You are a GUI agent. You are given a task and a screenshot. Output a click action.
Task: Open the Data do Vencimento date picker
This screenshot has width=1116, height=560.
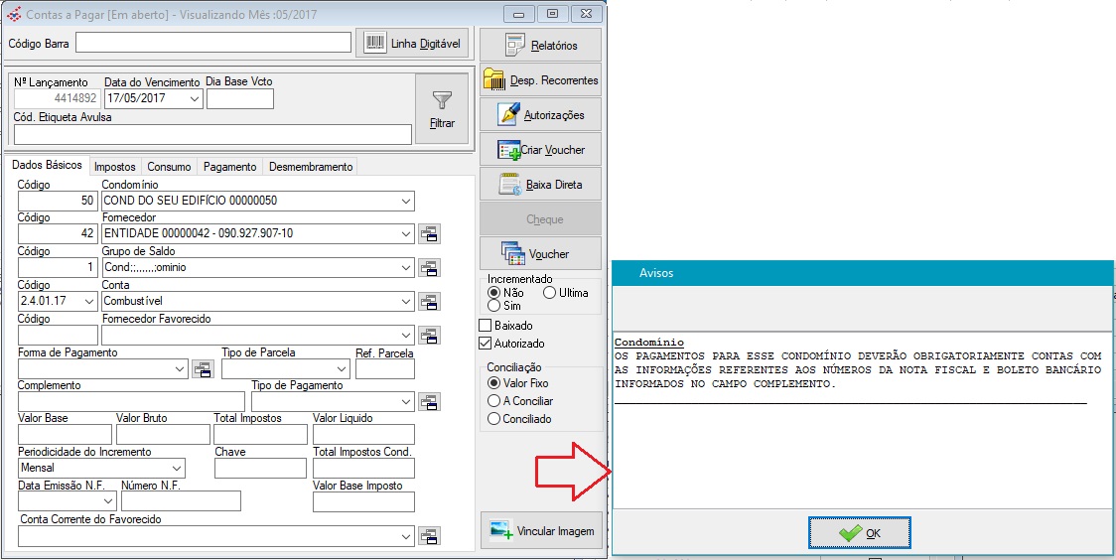(194, 99)
